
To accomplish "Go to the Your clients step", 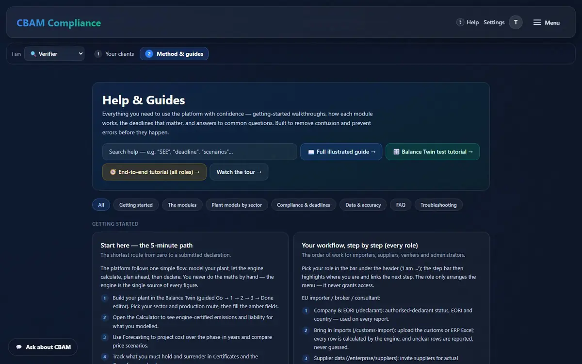I will click(x=114, y=54).
